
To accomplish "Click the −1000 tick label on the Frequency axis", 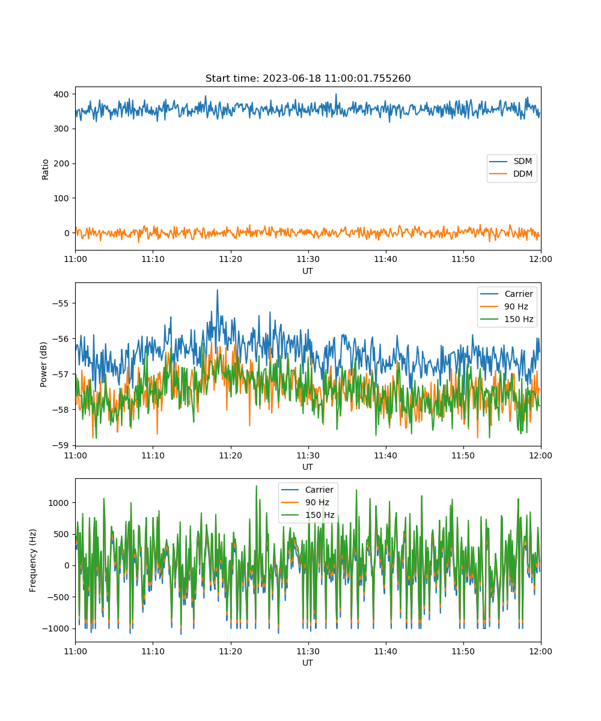I will point(57,628).
